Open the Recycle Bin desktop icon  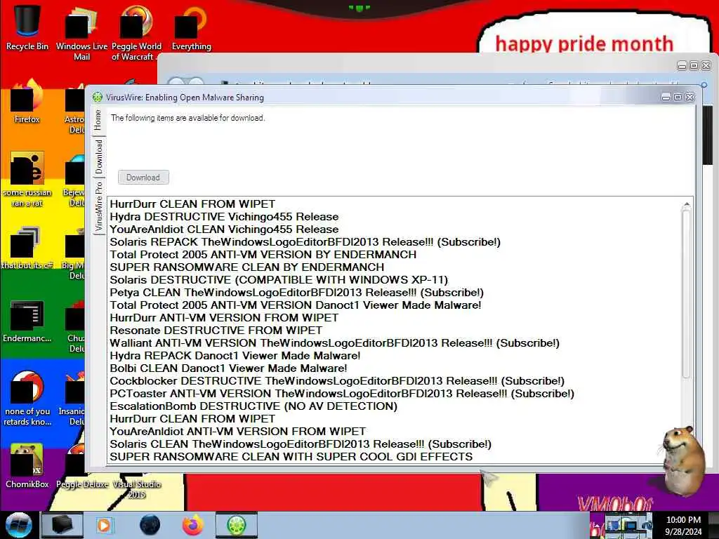coord(27,27)
